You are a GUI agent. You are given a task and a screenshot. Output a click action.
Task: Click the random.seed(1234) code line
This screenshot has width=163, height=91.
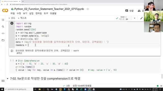coord(26,30)
